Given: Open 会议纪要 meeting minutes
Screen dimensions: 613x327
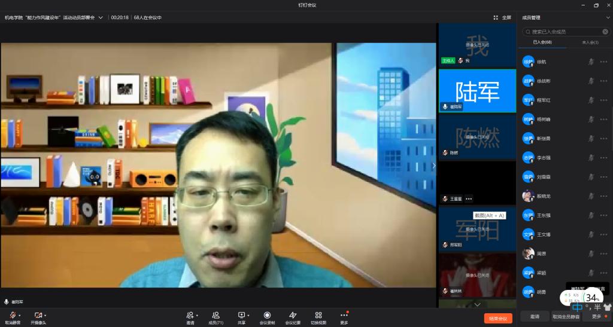Looking at the screenshot, I should click(293, 315).
